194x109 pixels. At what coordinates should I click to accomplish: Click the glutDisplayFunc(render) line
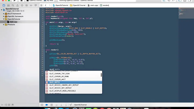pos(61,36)
